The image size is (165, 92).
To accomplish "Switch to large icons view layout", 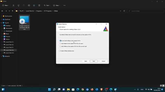I will click(163, 86).
